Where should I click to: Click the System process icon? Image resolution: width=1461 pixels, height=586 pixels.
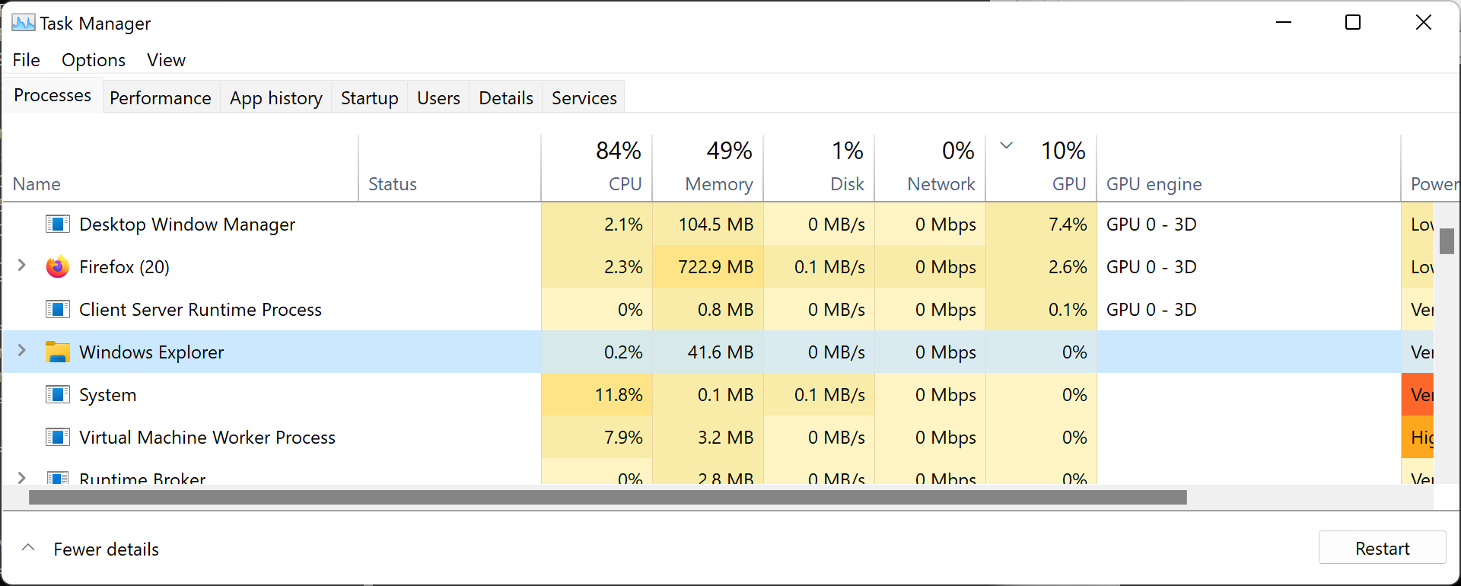(x=57, y=394)
